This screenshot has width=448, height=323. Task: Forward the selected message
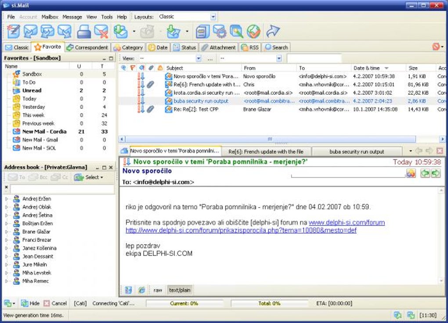pyautogui.click(x=65, y=31)
